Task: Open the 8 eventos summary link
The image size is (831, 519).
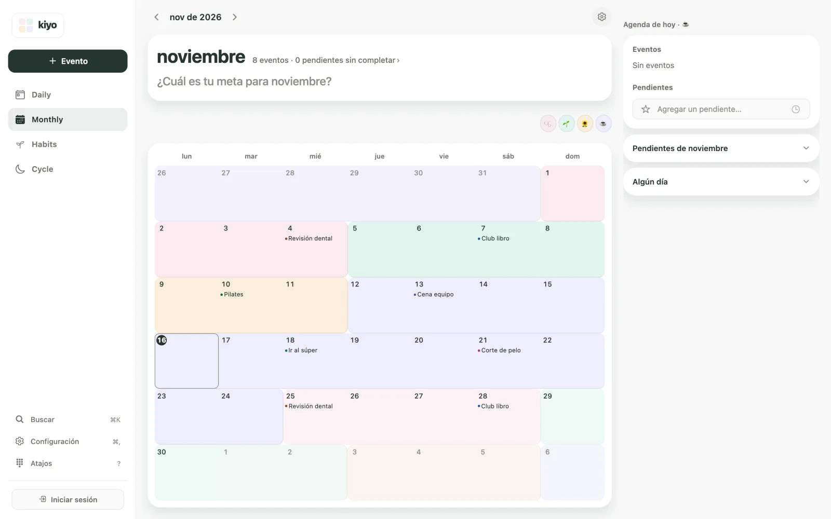Action: pos(326,60)
